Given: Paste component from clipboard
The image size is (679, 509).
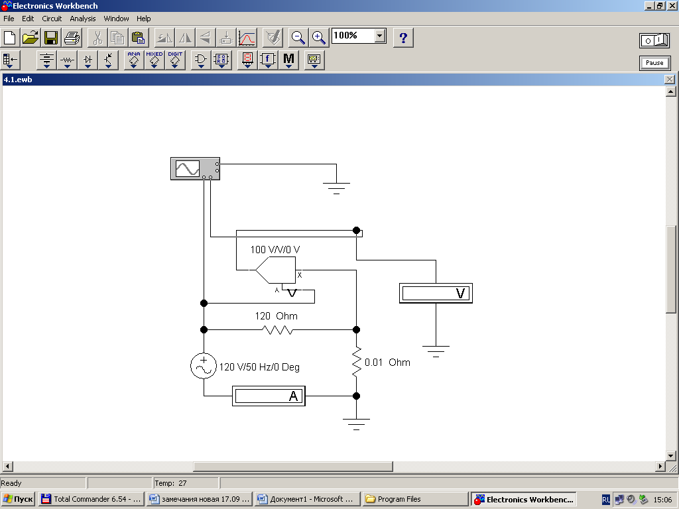Looking at the screenshot, I should [x=139, y=38].
